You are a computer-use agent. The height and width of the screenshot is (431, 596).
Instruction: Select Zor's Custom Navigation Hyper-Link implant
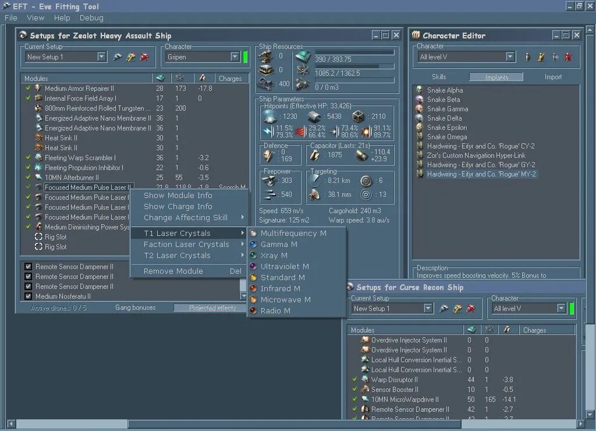(476, 155)
